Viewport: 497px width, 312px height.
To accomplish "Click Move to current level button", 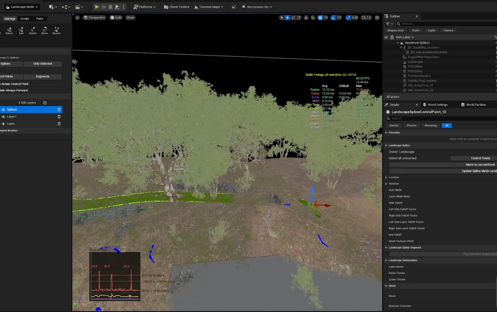I will point(480,164).
